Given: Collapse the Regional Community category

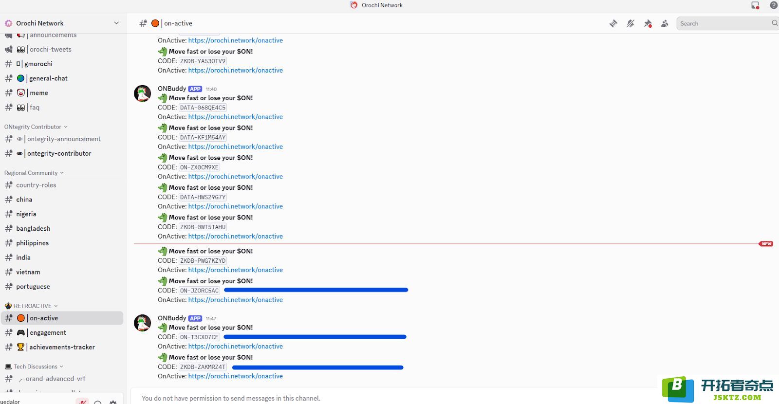Looking at the screenshot, I should point(34,173).
